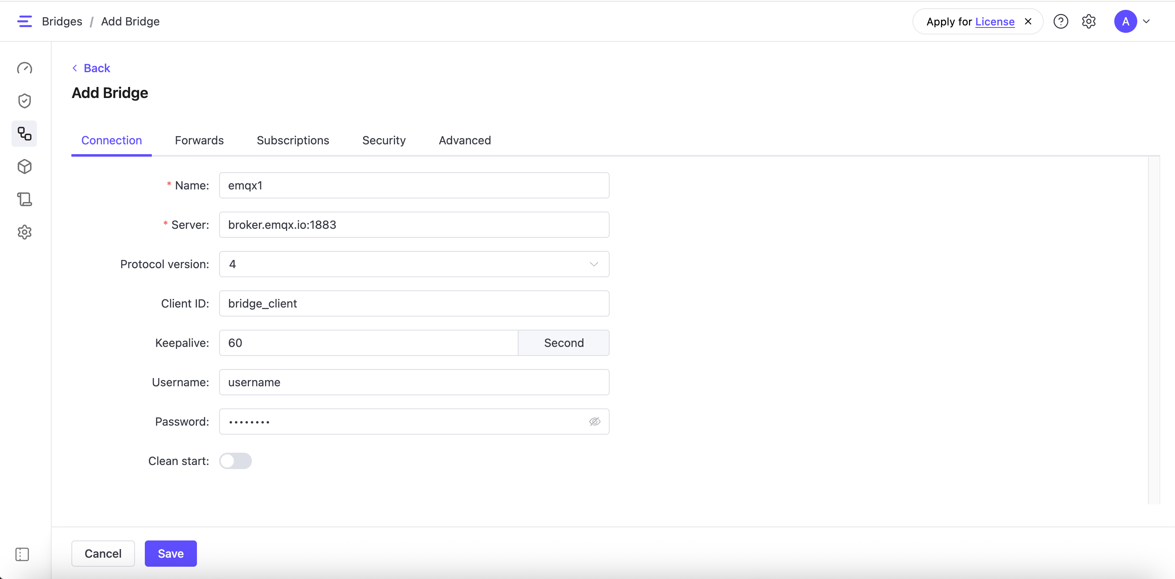This screenshot has height=579, width=1175.
Task: Click the Save button
Action: tap(171, 554)
